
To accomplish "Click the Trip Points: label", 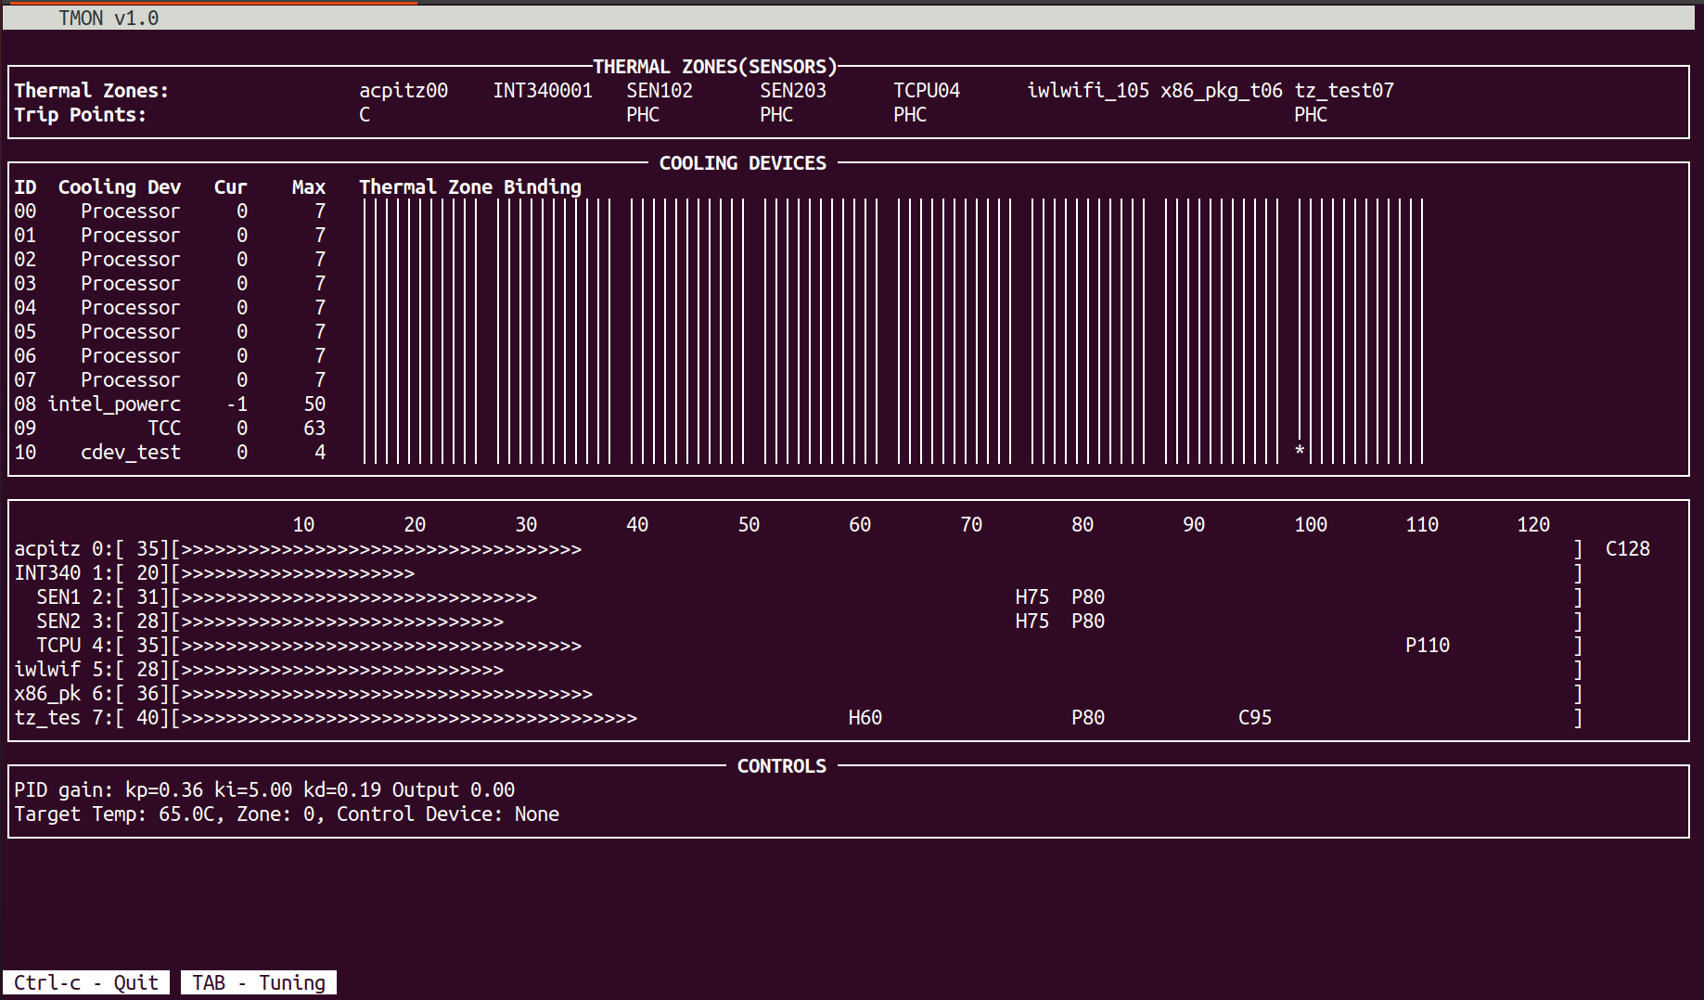I will point(81,115).
